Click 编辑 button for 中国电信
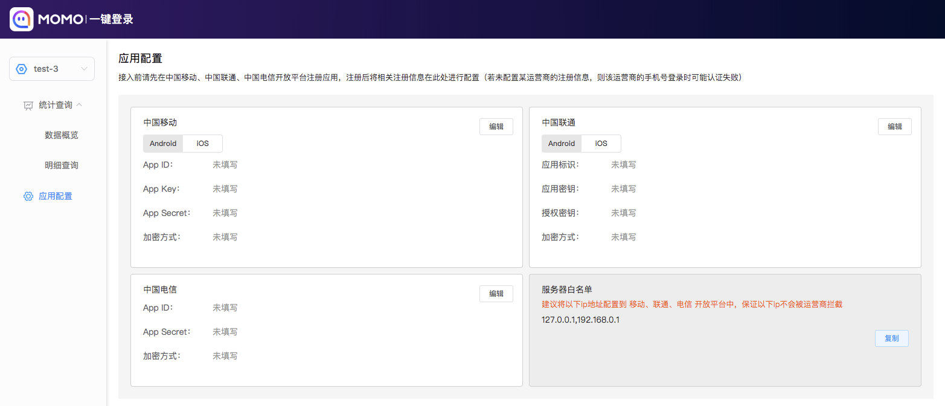The image size is (945, 406). [x=496, y=294]
